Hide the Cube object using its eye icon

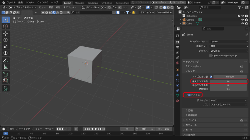(242, 23)
